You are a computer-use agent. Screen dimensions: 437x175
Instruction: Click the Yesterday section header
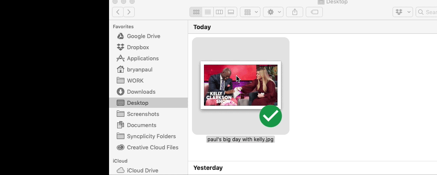[208, 168]
